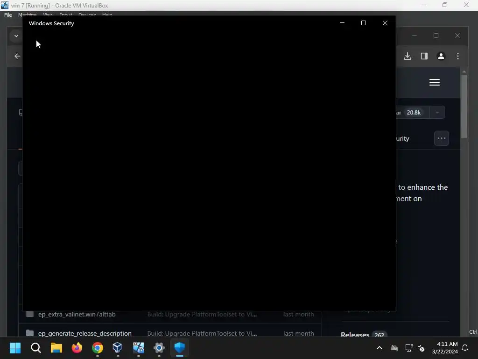The image size is (478, 359).
Task: Open the repo tabs overflow ellipsis
Action: (x=442, y=138)
